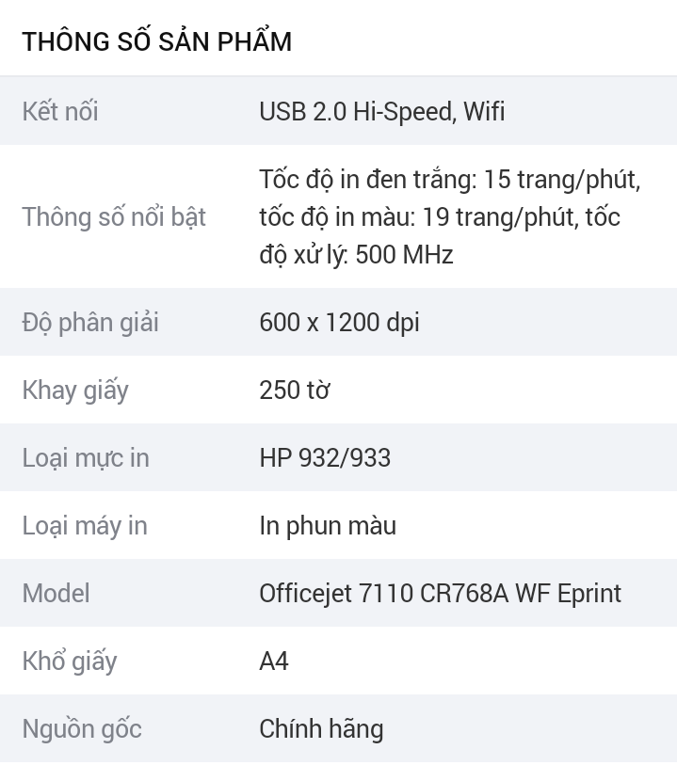
Task: Select the 600 x 1200 dpi value
Action: click(339, 322)
